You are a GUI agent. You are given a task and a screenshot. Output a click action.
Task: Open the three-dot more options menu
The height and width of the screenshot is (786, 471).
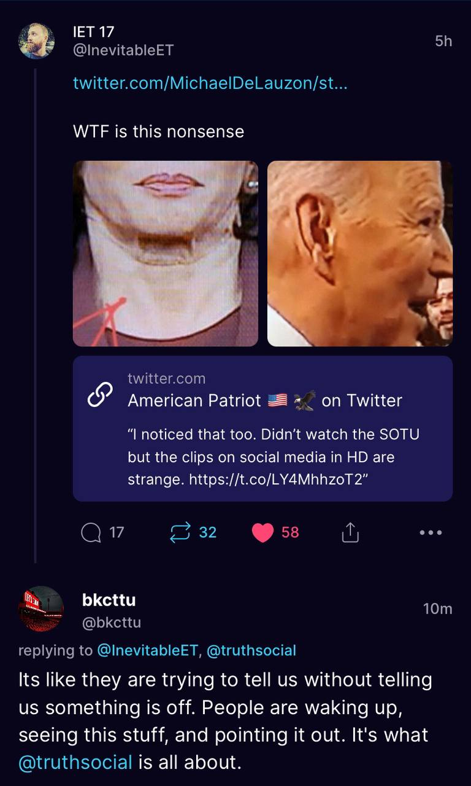(x=431, y=532)
